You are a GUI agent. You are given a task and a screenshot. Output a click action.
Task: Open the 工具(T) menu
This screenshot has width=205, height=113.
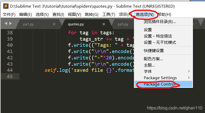click(109, 14)
